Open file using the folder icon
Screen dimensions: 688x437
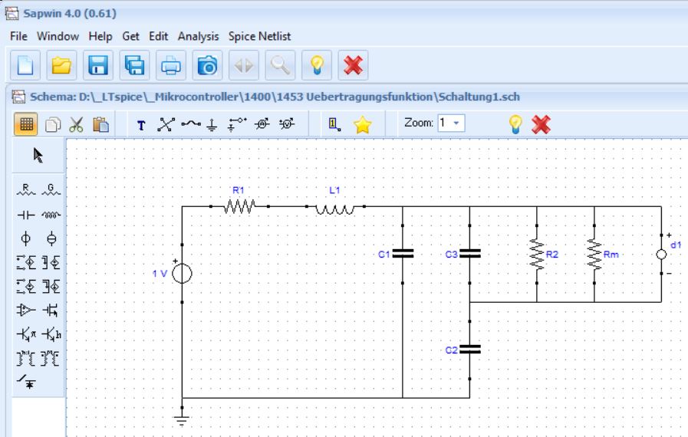(x=61, y=65)
